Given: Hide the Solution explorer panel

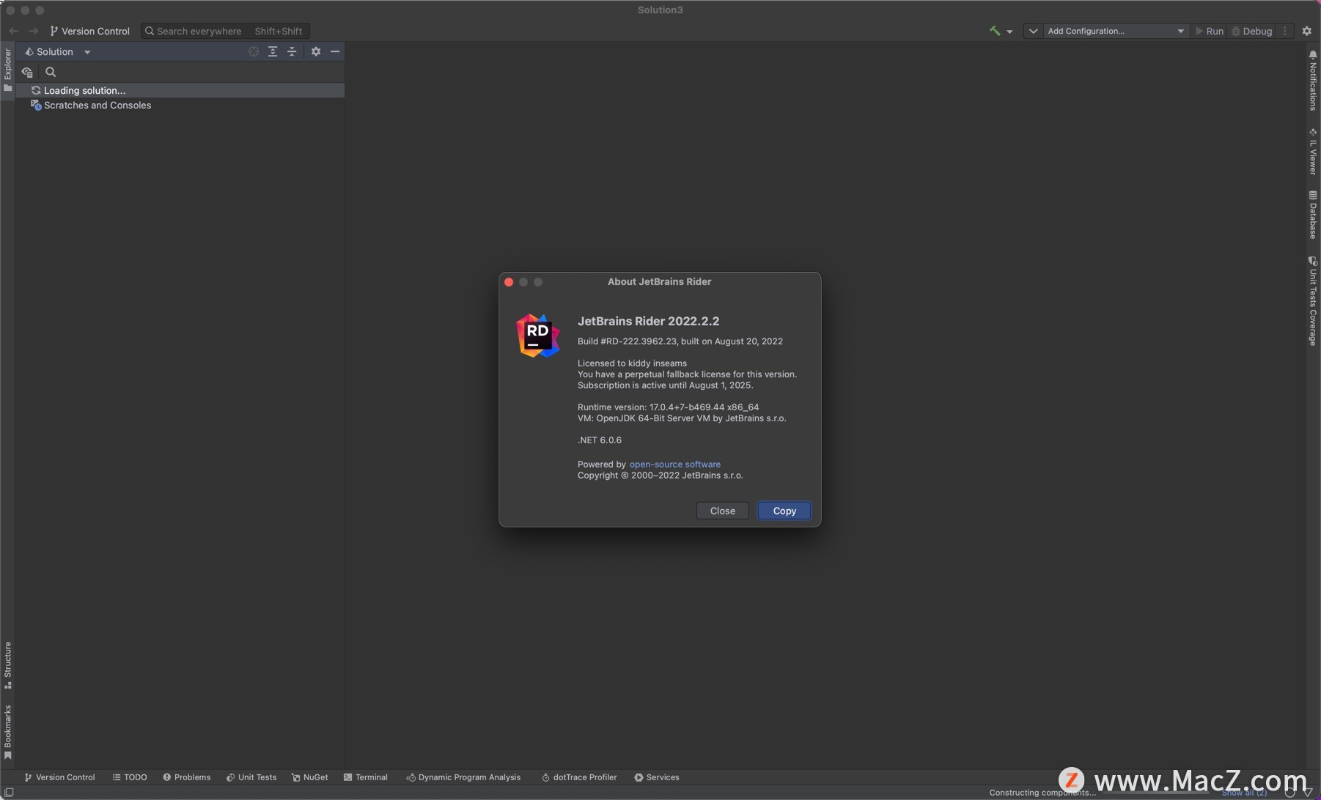Looking at the screenshot, I should (335, 51).
